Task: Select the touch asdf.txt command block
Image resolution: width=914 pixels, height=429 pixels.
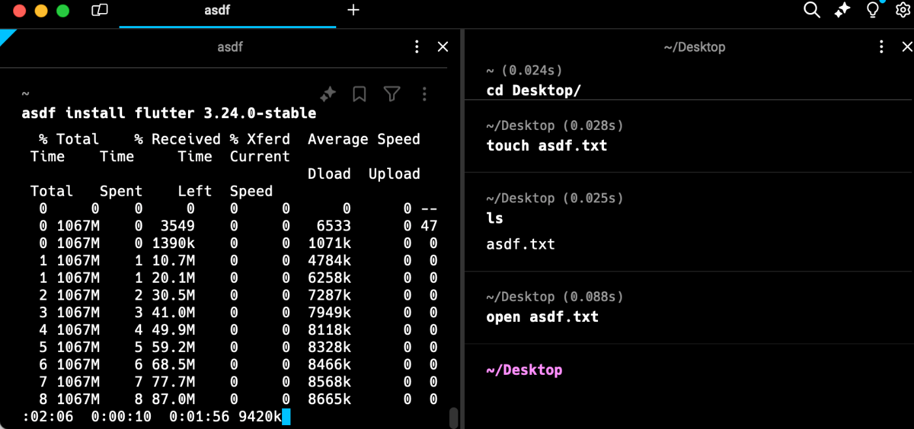Action: coord(689,136)
